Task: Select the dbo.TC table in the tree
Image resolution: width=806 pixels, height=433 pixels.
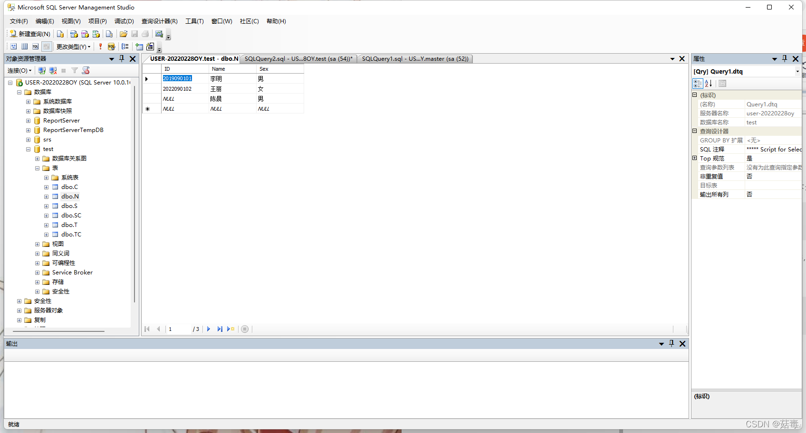Action: 71,235
